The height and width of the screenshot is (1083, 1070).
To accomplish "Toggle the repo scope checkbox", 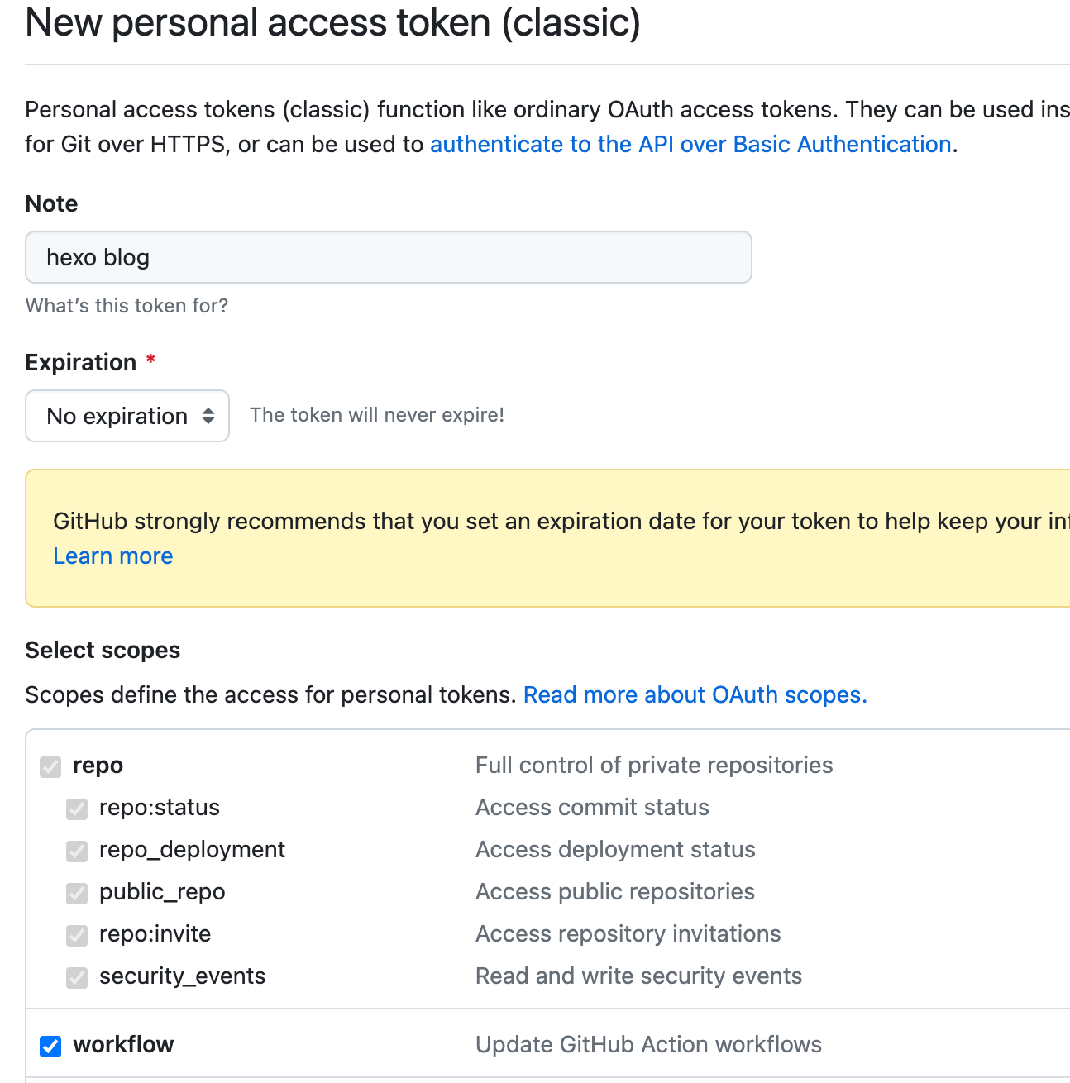I will pos(50,766).
